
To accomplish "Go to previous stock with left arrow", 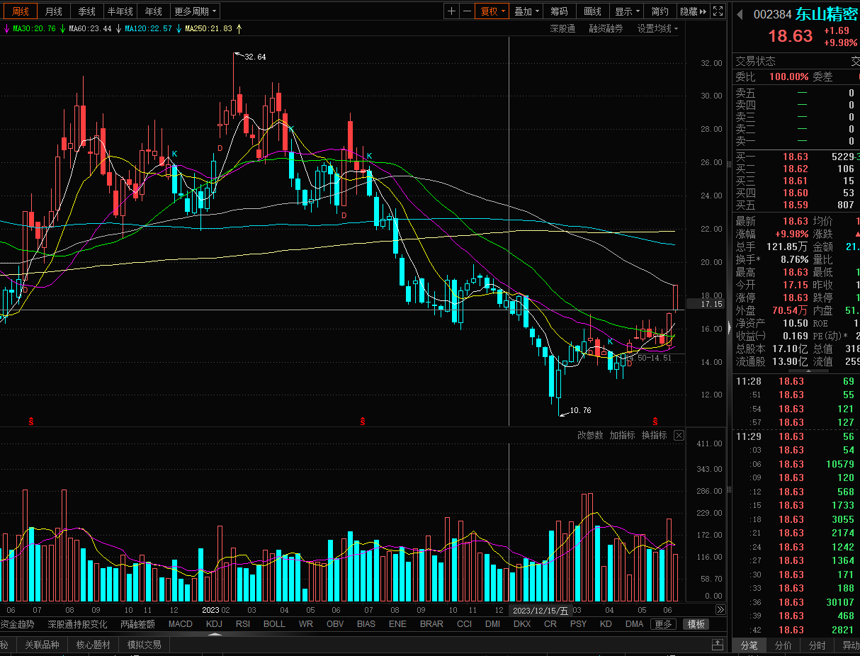I will point(740,15).
